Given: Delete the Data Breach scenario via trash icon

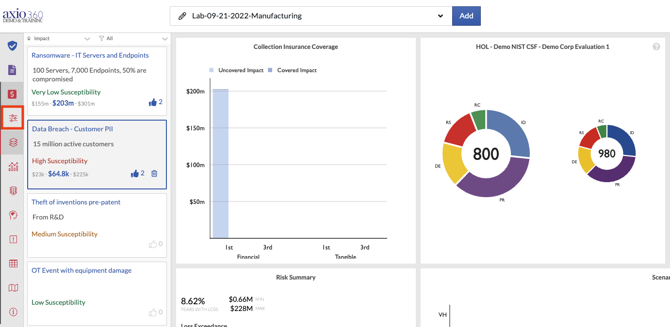Looking at the screenshot, I should pyautogui.click(x=154, y=173).
